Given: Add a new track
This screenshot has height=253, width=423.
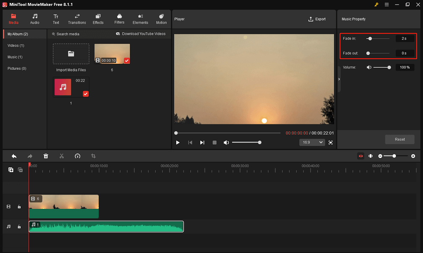Looking at the screenshot, I should pyautogui.click(x=11, y=170).
